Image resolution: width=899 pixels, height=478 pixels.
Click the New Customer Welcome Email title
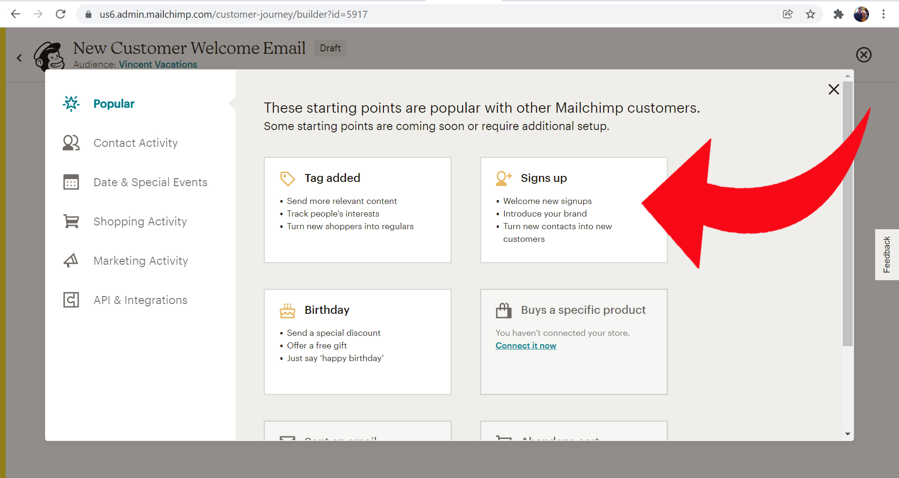(x=190, y=48)
